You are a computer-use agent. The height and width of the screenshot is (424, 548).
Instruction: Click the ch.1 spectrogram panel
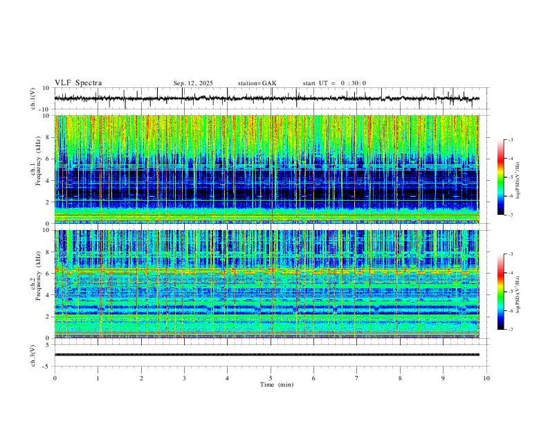point(266,169)
